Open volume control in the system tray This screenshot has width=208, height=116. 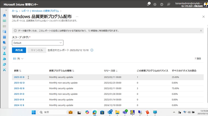(189, 112)
